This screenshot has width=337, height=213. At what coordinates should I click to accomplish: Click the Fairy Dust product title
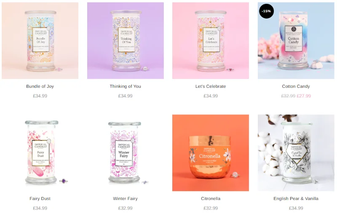pos(40,199)
